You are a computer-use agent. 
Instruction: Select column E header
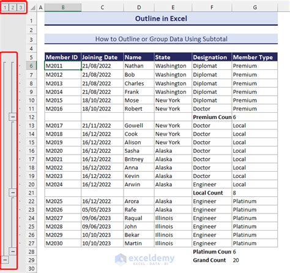pos(173,7)
